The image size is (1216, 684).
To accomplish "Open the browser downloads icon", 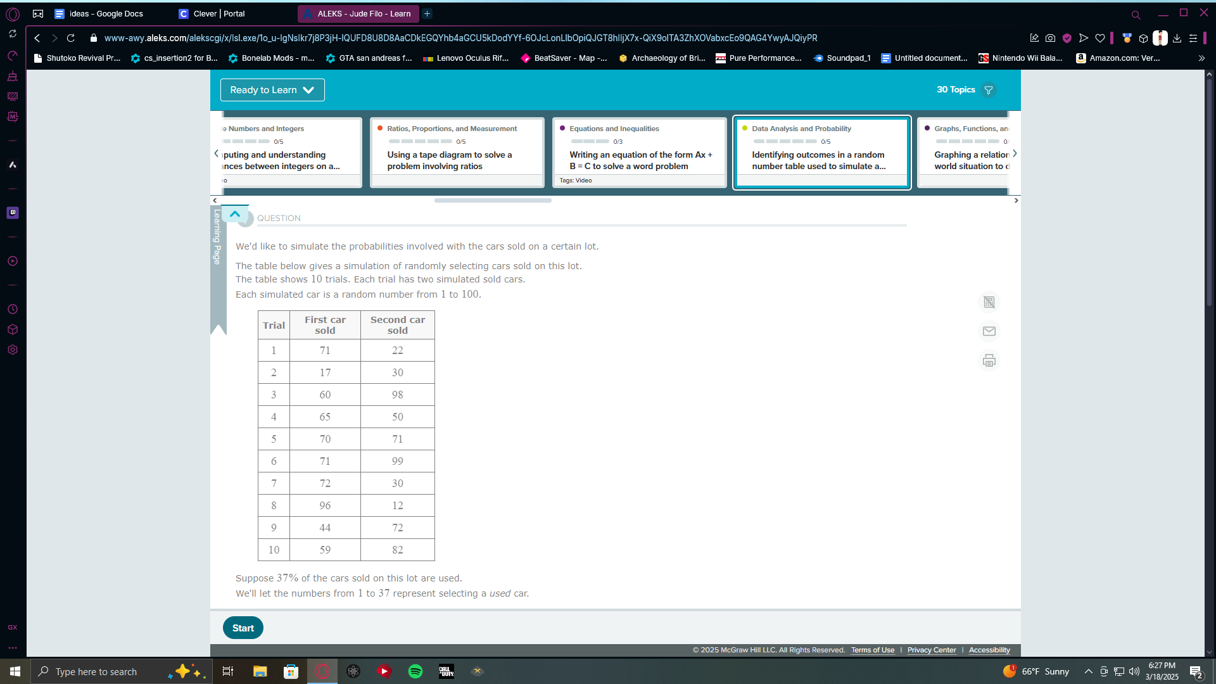I will coord(1177,38).
